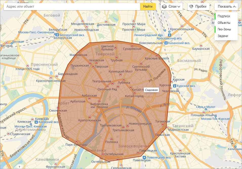
Task: Click the Павелецкий вкз. train station icon
Action: [144, 157]
